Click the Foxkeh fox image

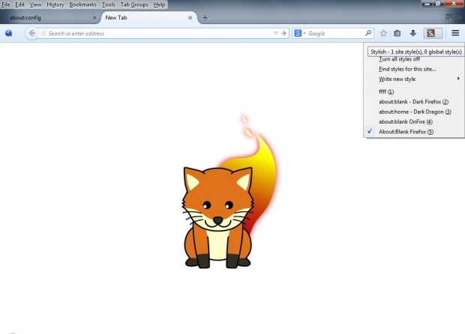coord(229,192)
